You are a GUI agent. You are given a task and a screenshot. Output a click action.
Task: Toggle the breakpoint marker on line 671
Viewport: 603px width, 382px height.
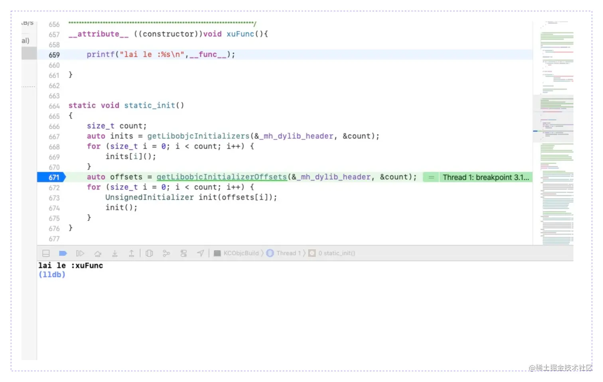[x=51, y=177]
